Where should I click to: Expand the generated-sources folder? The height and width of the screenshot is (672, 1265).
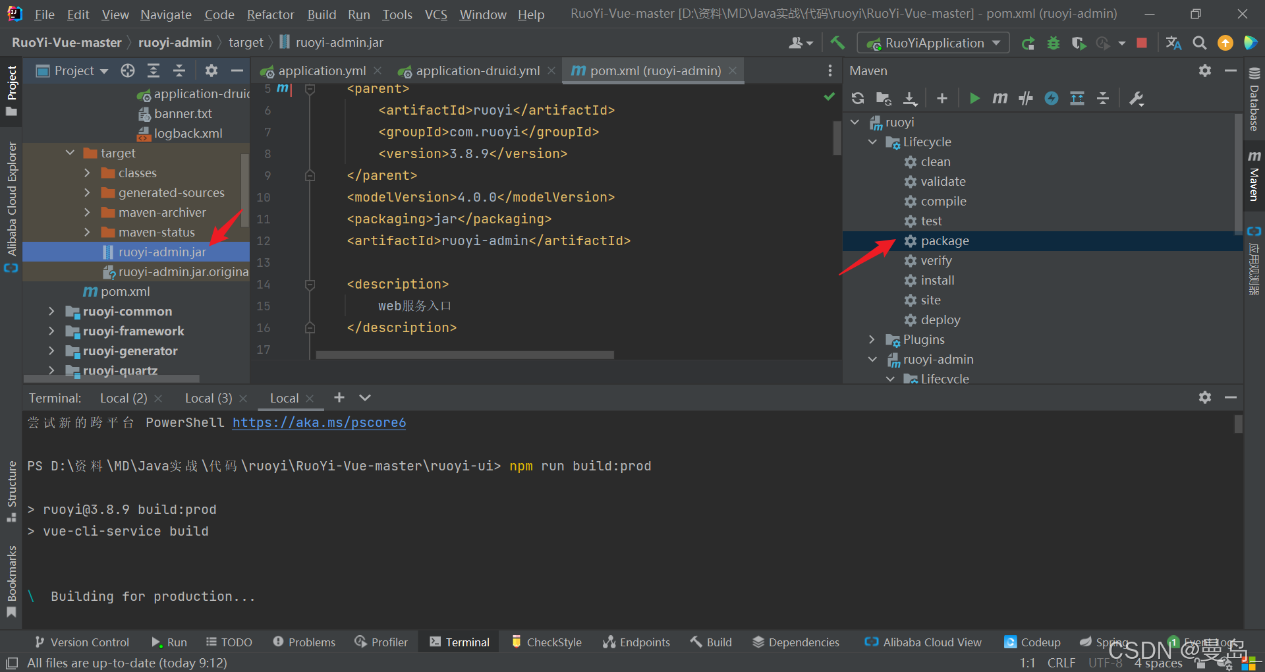87,192
